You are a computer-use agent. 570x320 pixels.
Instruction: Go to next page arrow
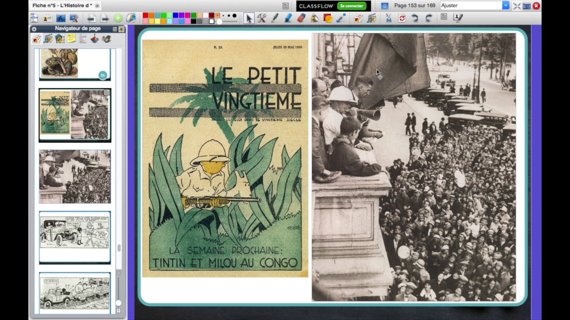tap(105, 18)
